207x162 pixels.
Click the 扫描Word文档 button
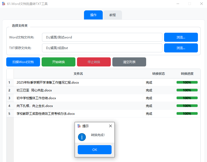[23, 62]
